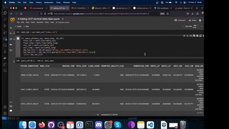Viewport: 229px width, 129px height.
Task: Open Discord from the Dock
Action: click(99, 125)
